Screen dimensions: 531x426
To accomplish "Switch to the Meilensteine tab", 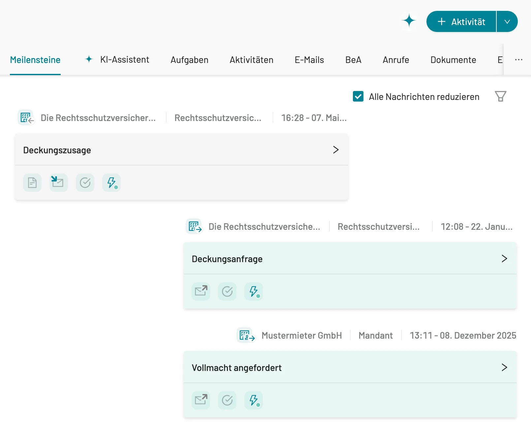I will pyautogui.click(x=35, y=60).
